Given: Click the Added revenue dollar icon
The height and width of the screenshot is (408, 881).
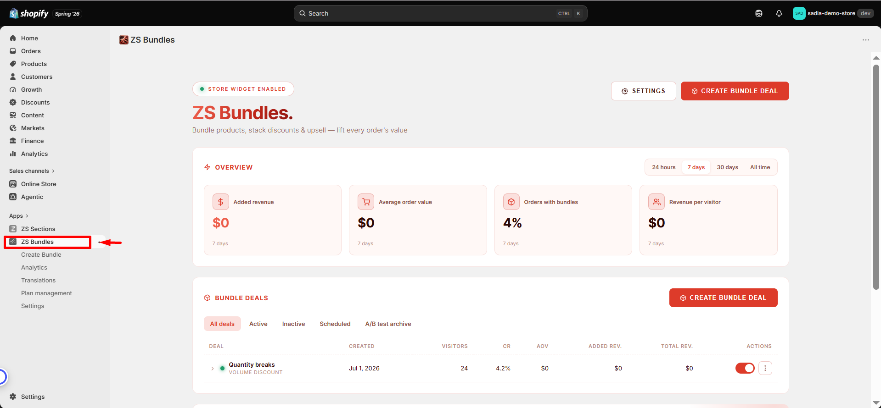Looking at the screenshot, I should [x=221, y=202].
